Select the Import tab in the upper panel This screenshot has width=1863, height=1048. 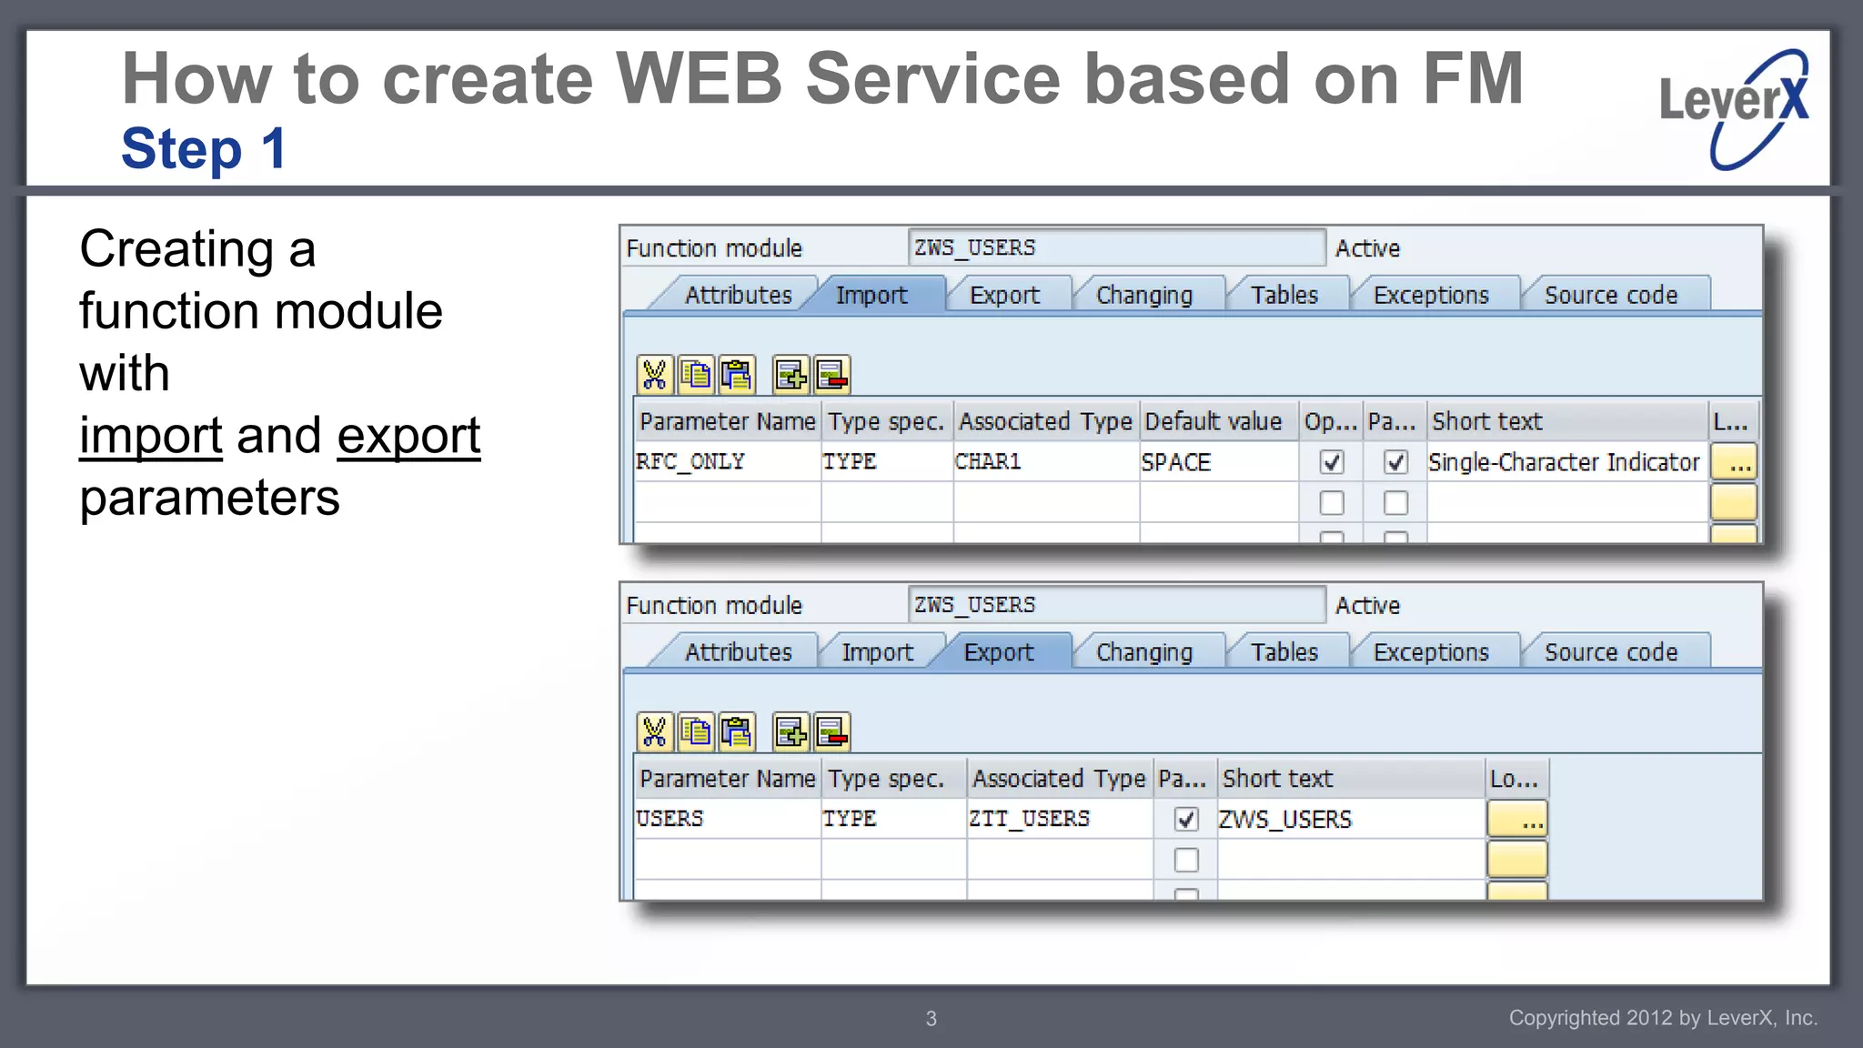click(871, 295)
